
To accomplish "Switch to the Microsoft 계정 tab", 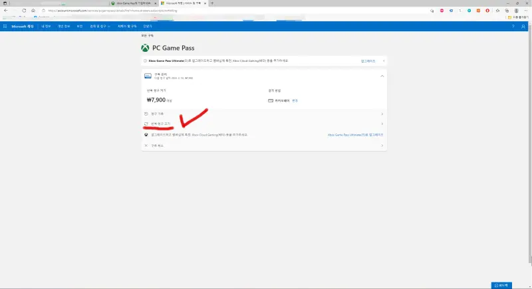I will (184, 3).
